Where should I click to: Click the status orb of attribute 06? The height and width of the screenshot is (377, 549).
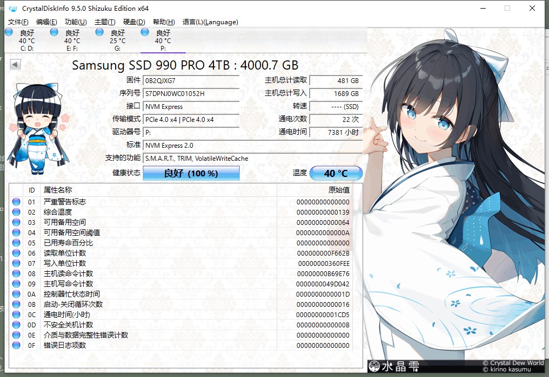[x=16, y=253]
